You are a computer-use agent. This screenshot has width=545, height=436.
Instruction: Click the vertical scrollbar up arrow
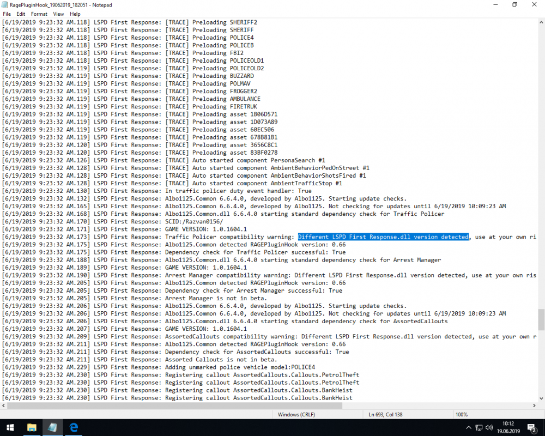(x=541, y=22)
